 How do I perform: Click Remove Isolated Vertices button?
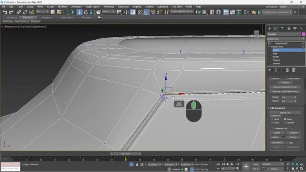[x=285, y=87]
